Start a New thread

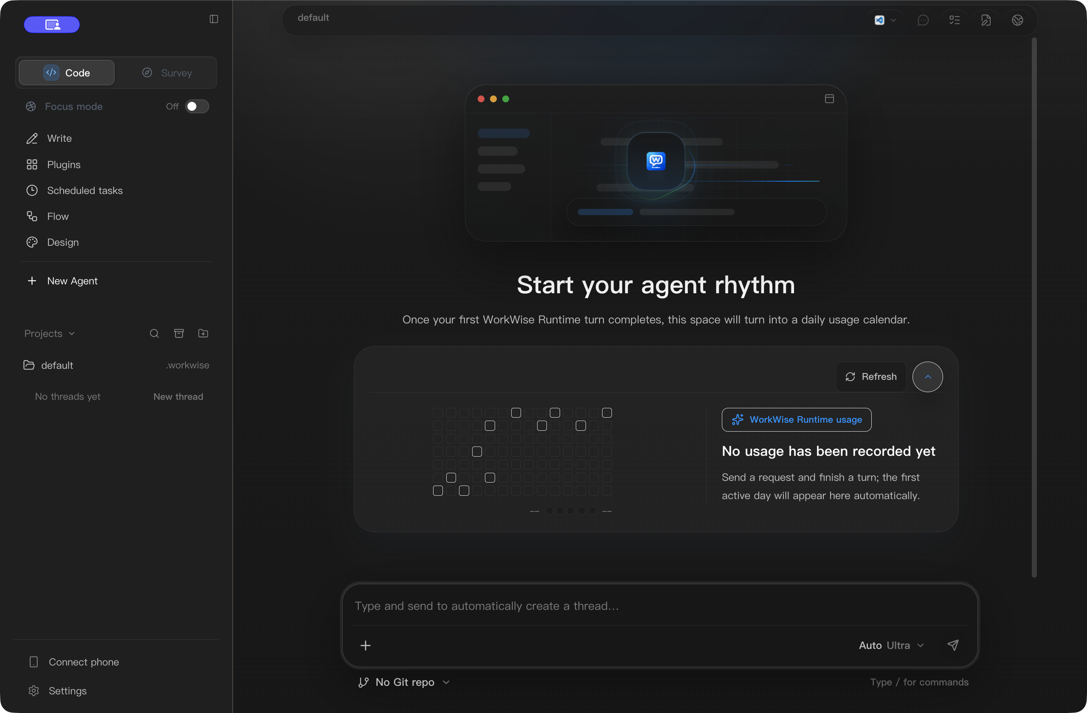click(x=178, y=397)
